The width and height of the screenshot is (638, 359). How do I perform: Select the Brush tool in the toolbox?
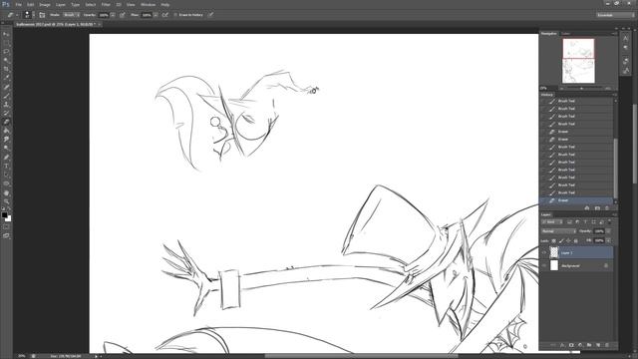tap(6, 96)
